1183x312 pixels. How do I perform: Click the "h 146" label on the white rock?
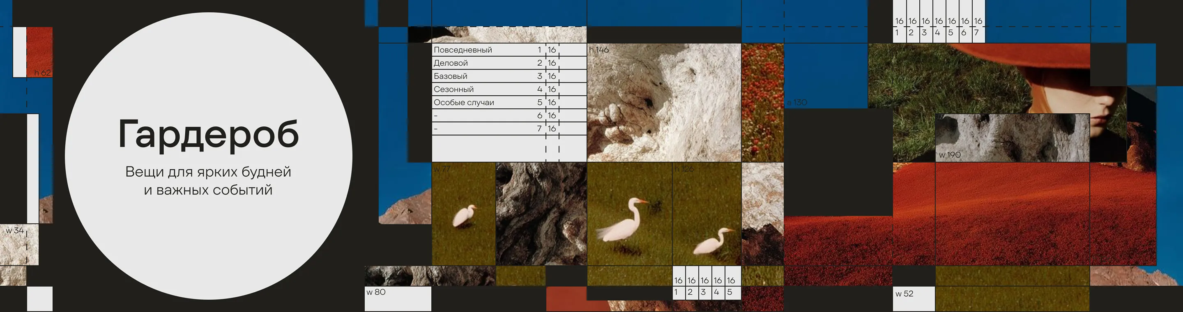coord(599,50)
